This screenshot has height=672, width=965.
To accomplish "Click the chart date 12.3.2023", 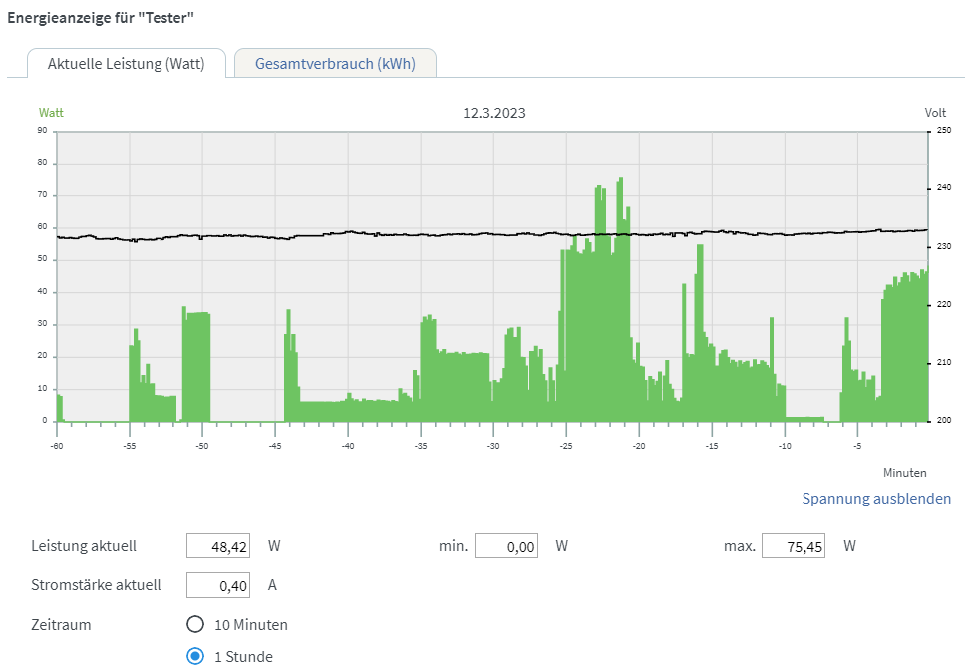I will pos(494,113).
